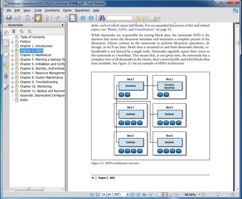Click the Zoom Out minus button
This screenshot has width=242, height=199.
pyautogui.click(x=83, y=18)
